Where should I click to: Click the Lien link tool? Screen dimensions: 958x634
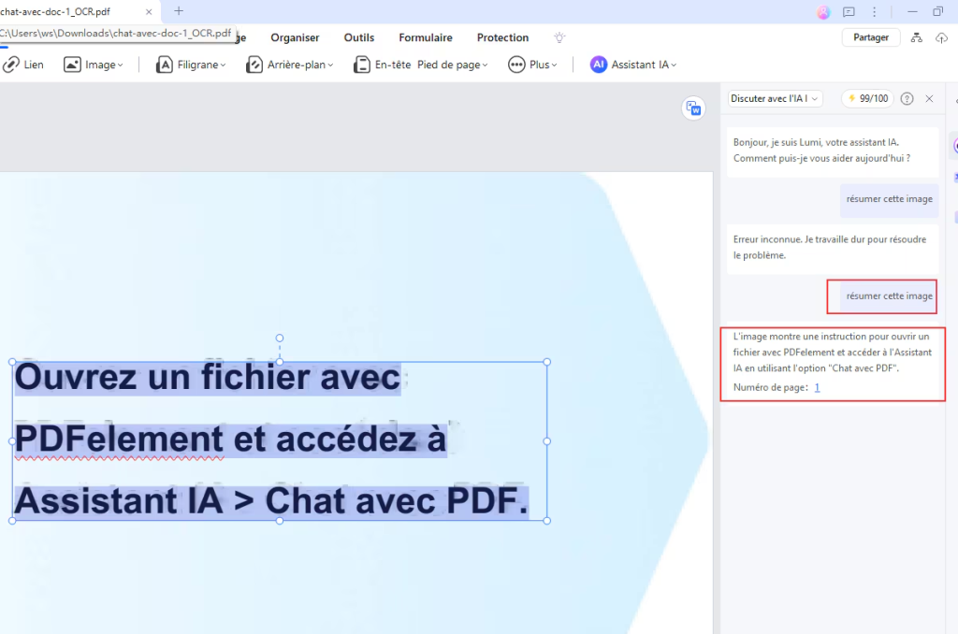tap(23, 65)
